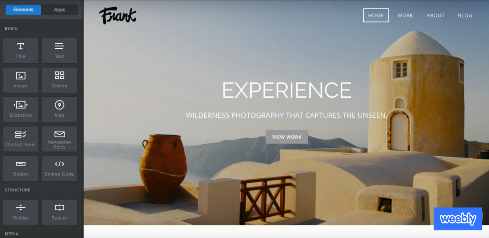Pick the Gallery element

pos(60,80)
